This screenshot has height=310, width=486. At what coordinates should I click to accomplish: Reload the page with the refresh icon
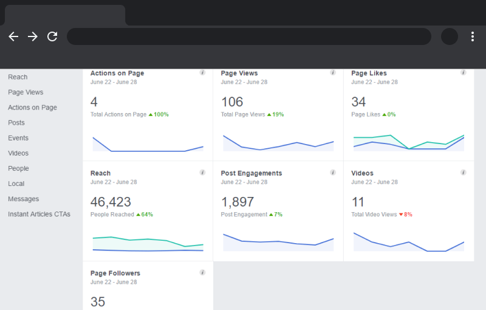tap(52, 36)
